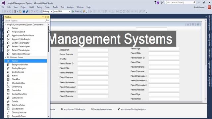Click the Start debugging play icon
The height and width of the screenshot is (119, 212).
73,12
